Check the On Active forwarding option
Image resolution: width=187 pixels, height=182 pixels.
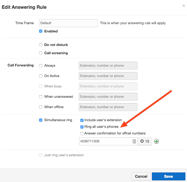[x=41, y=76]
